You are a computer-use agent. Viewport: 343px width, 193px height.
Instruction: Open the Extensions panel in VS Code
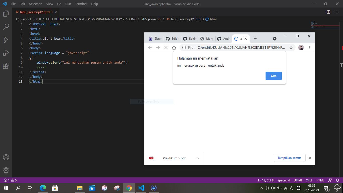point(6,66)
